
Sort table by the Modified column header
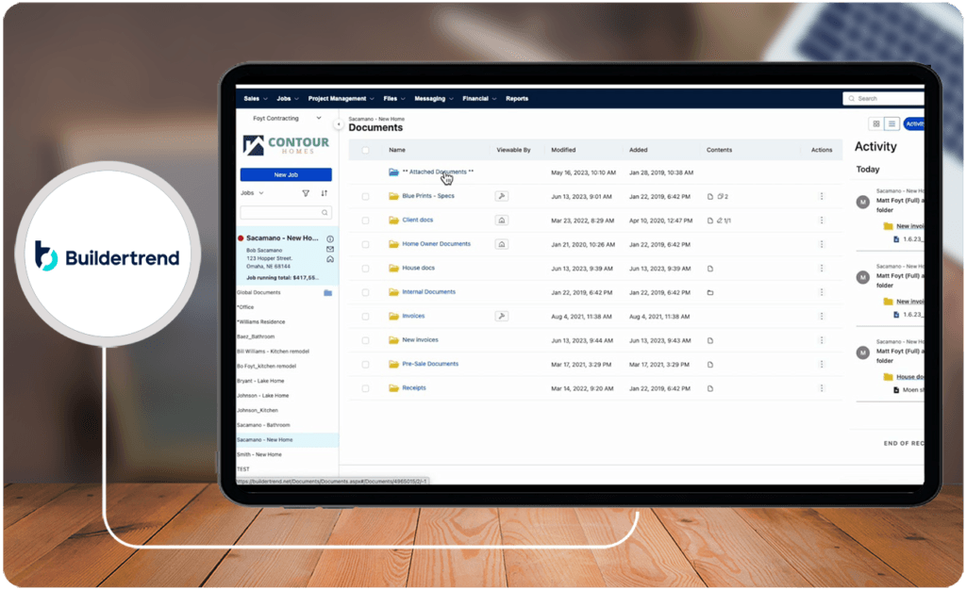(x=563, y=150)
